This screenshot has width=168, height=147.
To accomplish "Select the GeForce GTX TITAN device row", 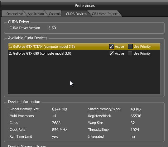I will point(84,47).
